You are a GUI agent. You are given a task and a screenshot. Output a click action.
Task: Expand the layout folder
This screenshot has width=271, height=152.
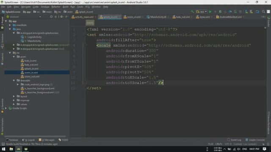pyautogui.click(x=14, y=96)
